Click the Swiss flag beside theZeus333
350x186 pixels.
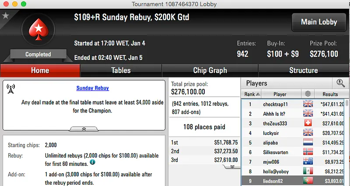[x=308, y=123]
